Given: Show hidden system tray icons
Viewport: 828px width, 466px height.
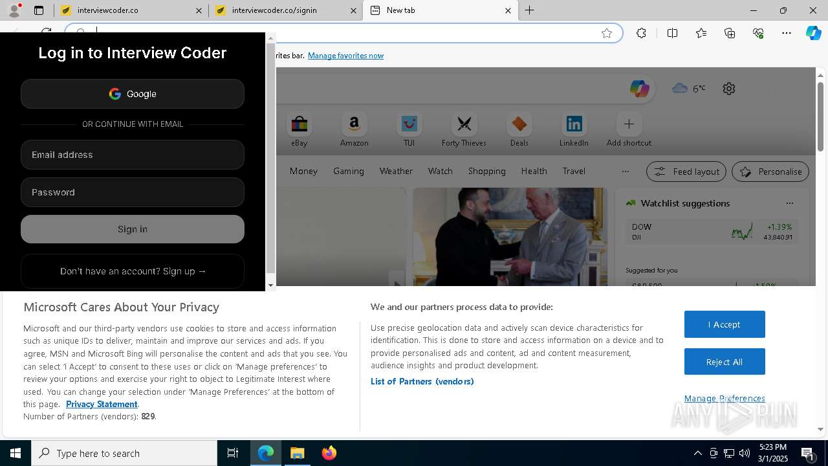Looking at the screenshot, I should click(697, 453).
